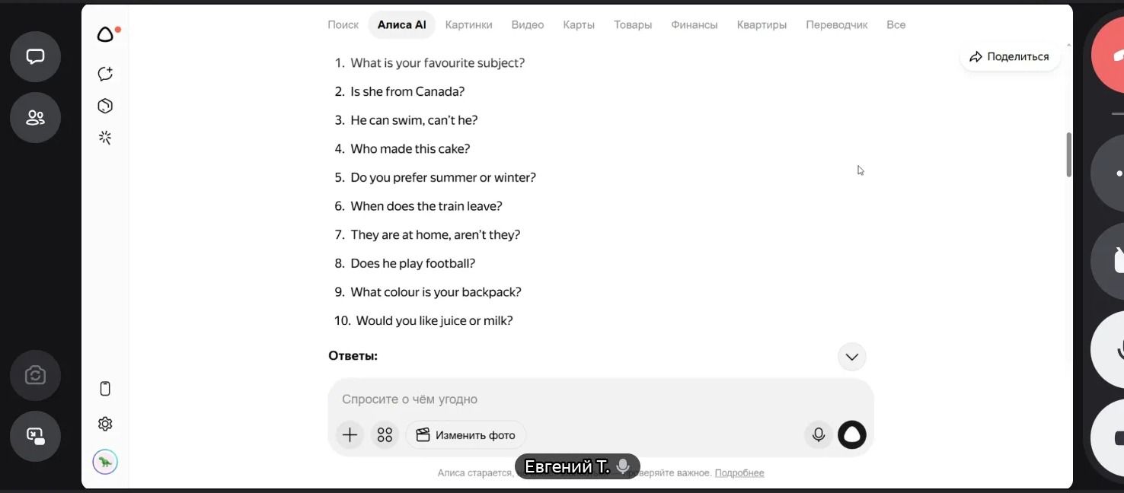Open settings gear in Alice sidebar
The height and width of the screenshot is (493, 1124).
click(105, 424)
